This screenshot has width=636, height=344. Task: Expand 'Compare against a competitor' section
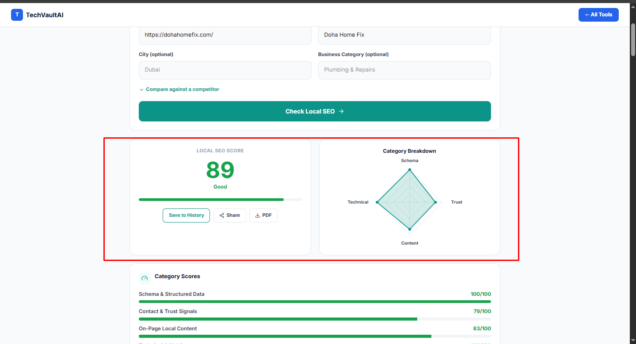179,89
